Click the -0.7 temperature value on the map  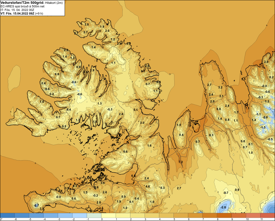coord(226,193)
